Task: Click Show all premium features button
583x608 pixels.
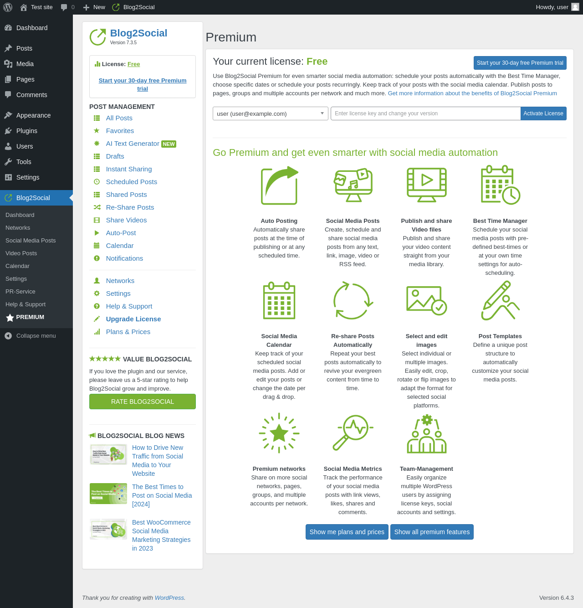Action: 432,532
